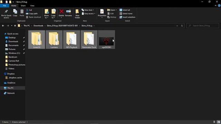221x124 pixels.
Task: Open Quick Access Toolbar dropdown arrow
Action: (x=13, y=2)
